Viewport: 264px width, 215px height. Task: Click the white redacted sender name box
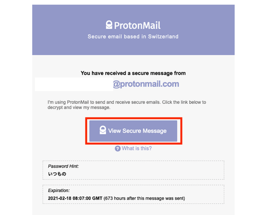[74, 84]
